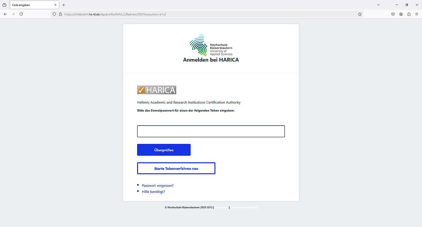Close the "Code eingeben" tab
This screenshot has height=227, width=422.
click(x=55, y=5)
